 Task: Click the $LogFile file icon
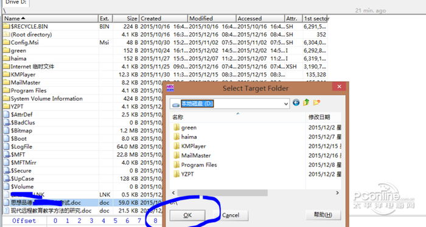[6, 146]
